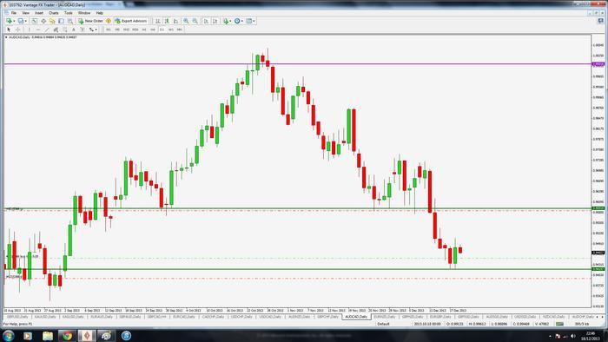This screenshot has width=608, height=342.
Task: Click the New Chart dropdown arrow
Action: tap(14, 21)
